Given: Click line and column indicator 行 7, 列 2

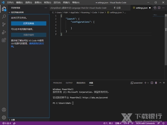Looking at the screenshot, I should click(x=108, y=123).
